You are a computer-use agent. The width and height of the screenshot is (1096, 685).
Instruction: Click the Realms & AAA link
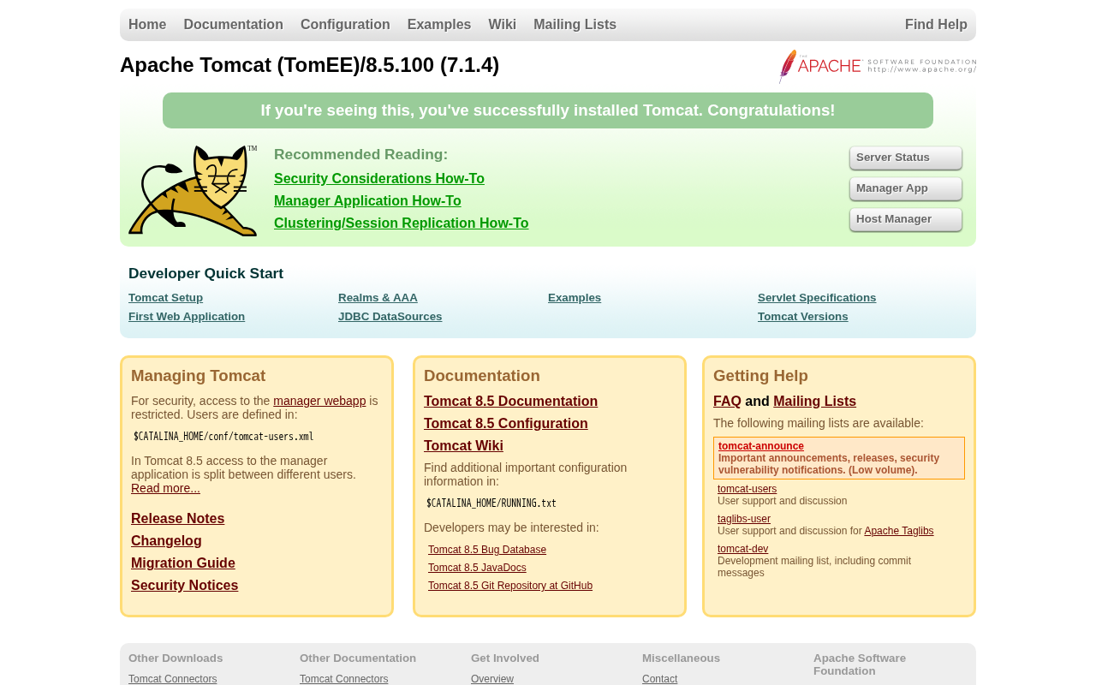coord(378,298)
